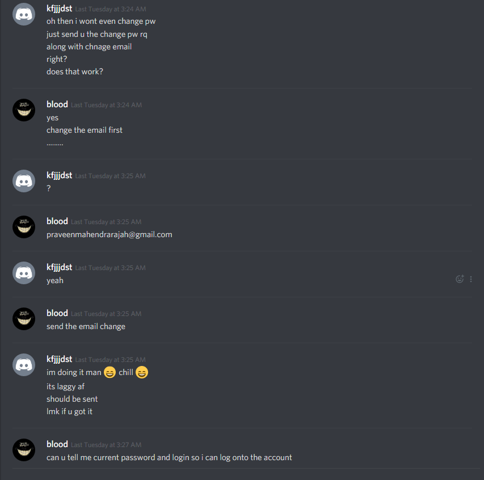Click the first grinning emoji after "man"

(x=110, y=372)
